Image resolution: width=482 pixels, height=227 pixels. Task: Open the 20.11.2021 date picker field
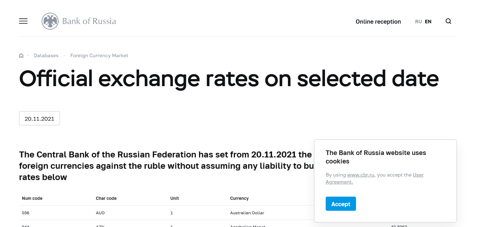40,119
